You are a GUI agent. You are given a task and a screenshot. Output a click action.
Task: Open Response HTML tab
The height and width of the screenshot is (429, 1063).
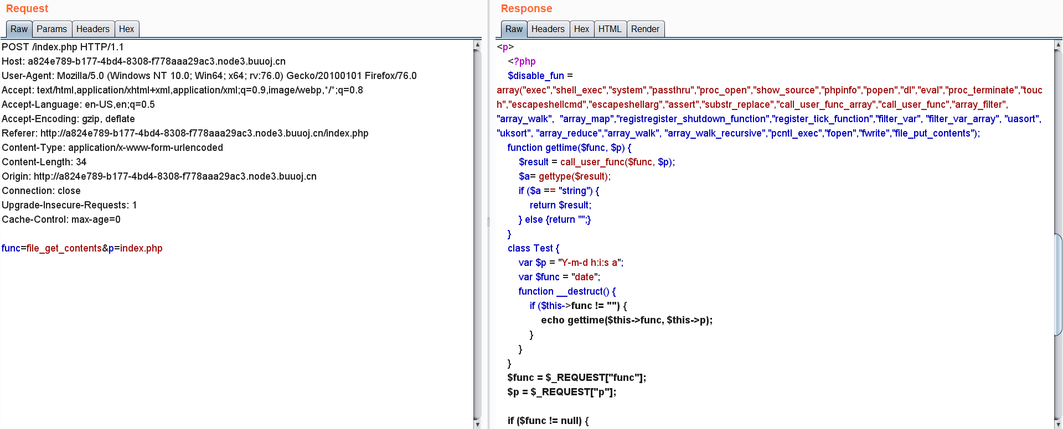coord(610,29)
